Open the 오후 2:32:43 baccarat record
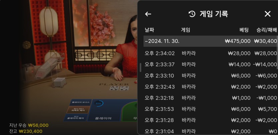The width and height of the screenshot is (278, 135). (x=210, y=87)
